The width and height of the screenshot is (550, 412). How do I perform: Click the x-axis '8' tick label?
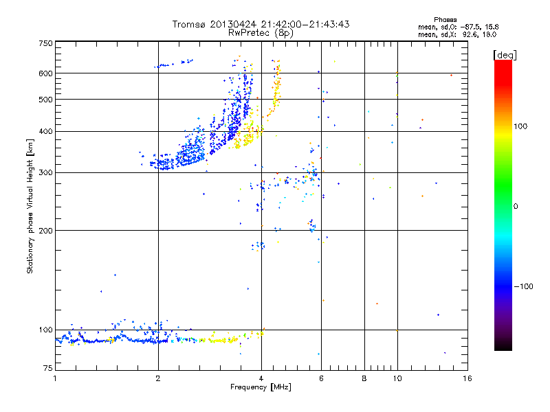pos(364,378)
